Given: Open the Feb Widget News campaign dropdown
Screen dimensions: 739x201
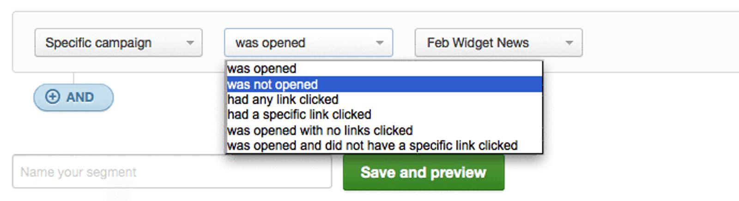Looking at the screenshot, I should pyautogui.click(x=498, y=43).
